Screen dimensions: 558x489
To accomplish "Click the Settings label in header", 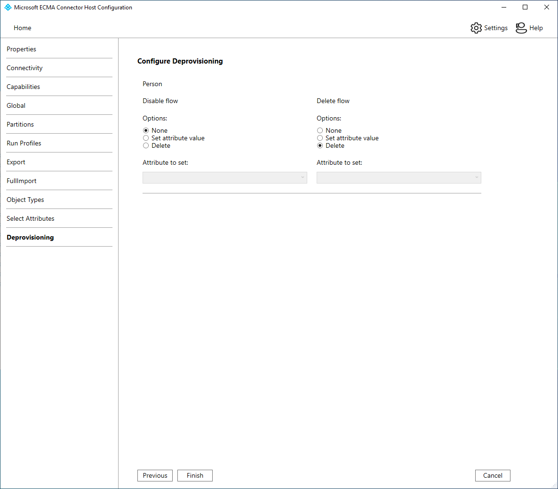I will (496, 28).
